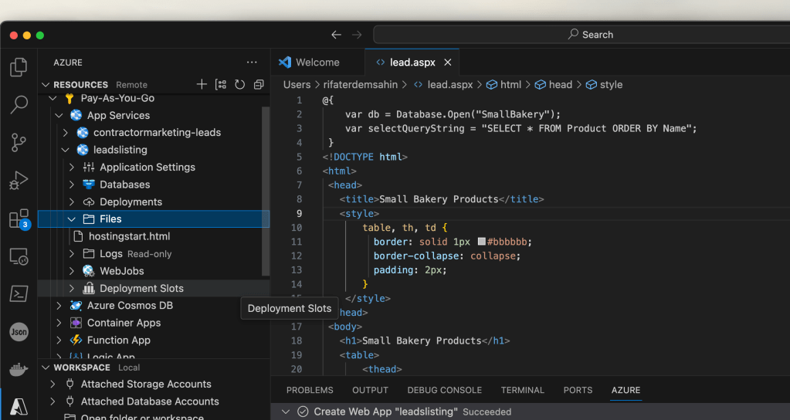Click line number 9 in the gutter

(300, 214)
